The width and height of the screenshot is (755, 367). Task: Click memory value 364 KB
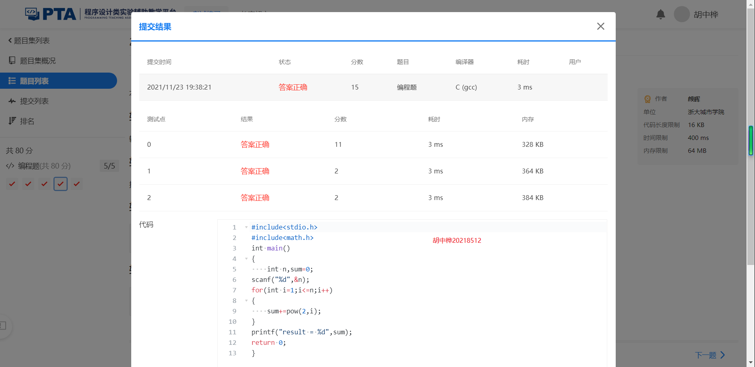[x=533, y=171]
